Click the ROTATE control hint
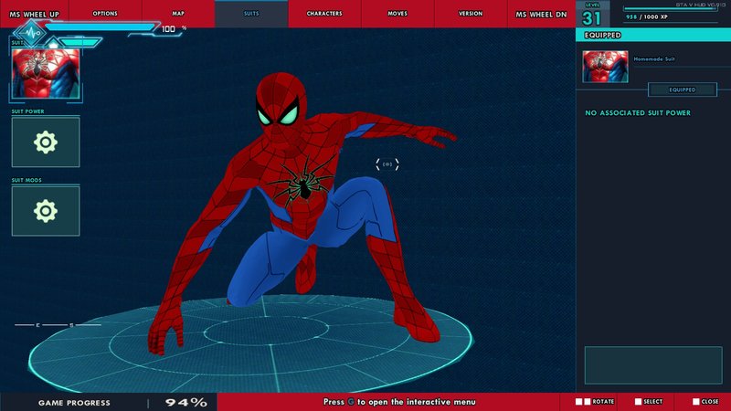The height and width of the screenshot is (411, 731). [595, 401]
